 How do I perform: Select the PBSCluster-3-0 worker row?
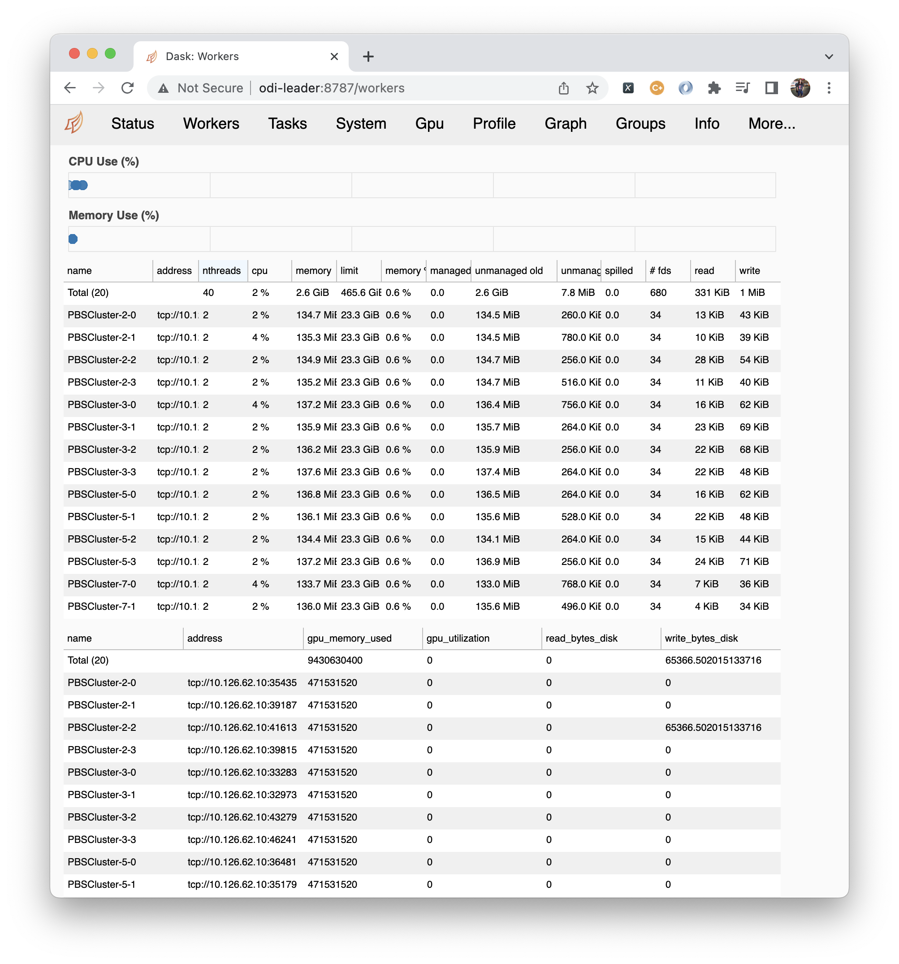(x=102, y=405)
